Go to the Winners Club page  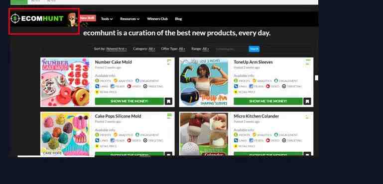(157, 19)
